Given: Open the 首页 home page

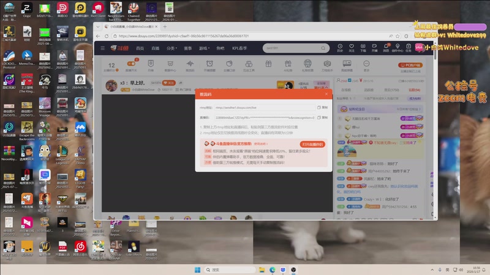Looking at the screenshot, I should [x=140, y=48].
